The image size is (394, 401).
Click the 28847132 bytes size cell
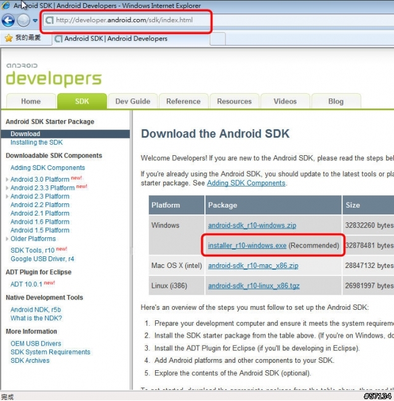[x=368, y=265]
